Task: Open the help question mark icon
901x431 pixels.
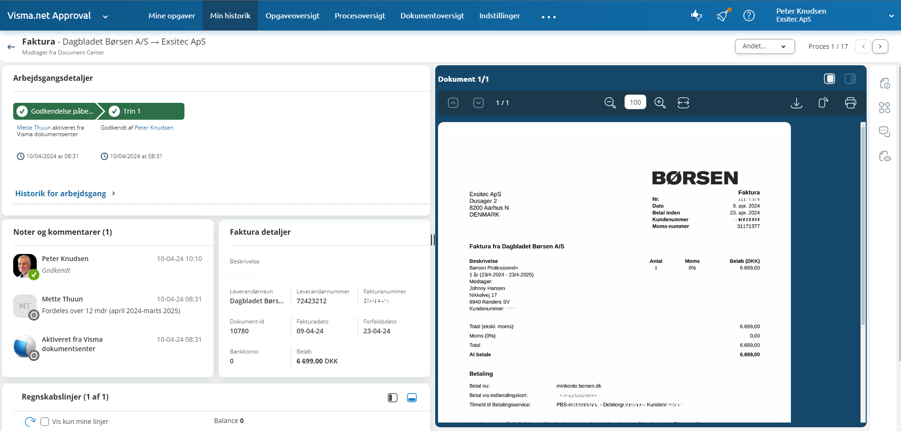Action: [749, 15]
